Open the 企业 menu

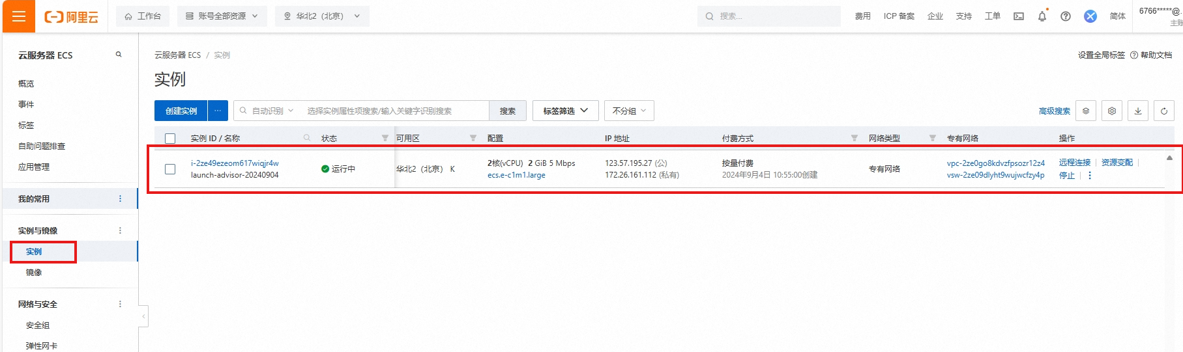pos(935,16)
